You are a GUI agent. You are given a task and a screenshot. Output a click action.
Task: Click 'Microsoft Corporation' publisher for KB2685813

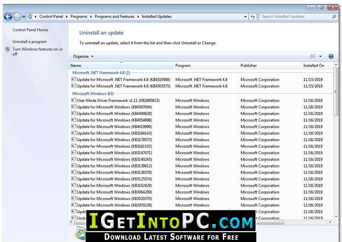click(x=260, y=101)
